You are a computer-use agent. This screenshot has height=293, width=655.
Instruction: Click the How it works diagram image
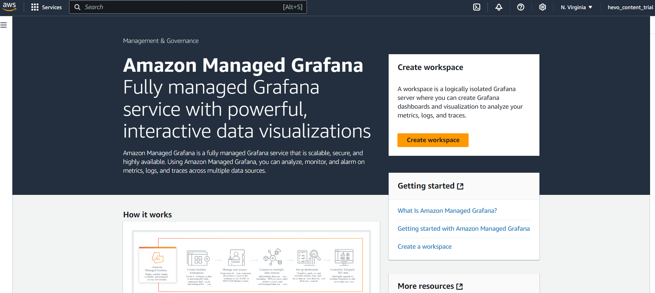251,261
